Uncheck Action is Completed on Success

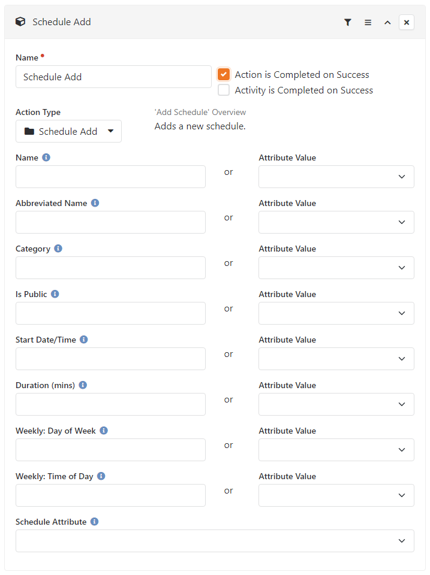[x=224, y=74]
